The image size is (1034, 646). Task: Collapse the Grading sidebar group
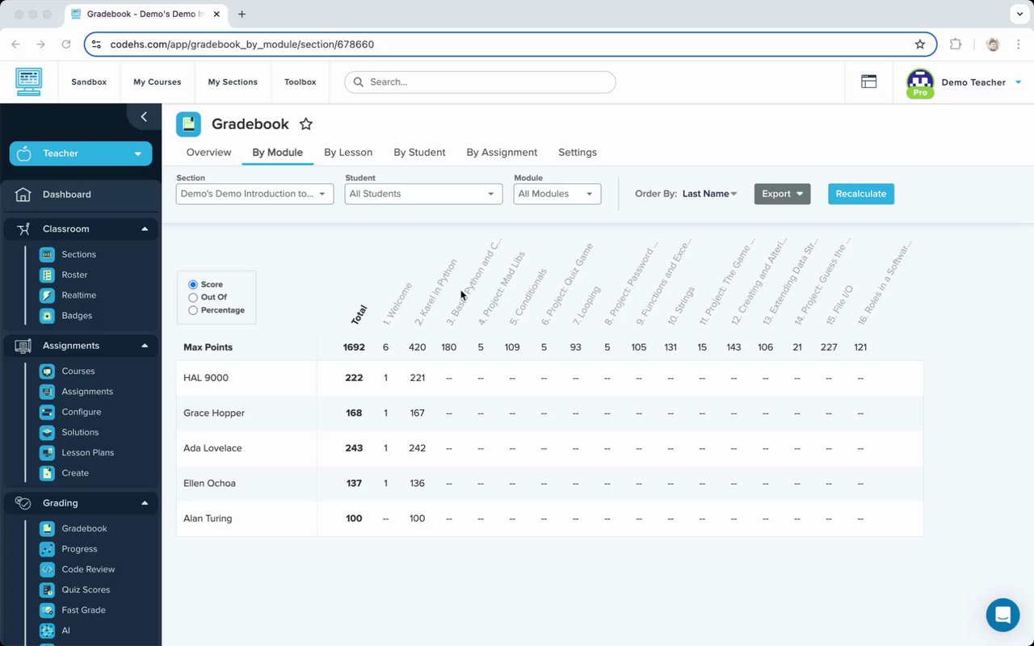(81, 503)
